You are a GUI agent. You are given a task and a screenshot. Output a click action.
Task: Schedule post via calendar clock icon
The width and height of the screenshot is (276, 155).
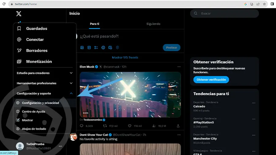(110, 47)
